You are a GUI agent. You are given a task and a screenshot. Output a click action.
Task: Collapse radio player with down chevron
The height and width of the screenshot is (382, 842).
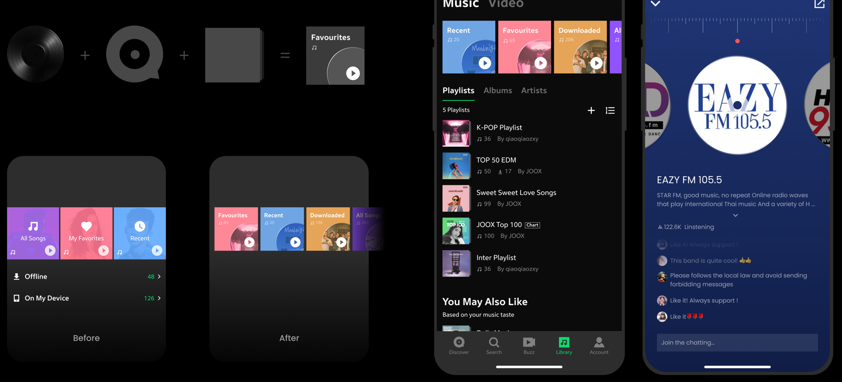coord(655,4)
